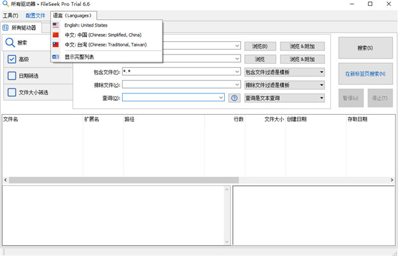The height and width of the screenshot is (256, 398).
Task: Click the magnifier search icon in sidebar
Action: [x=10, y=42]
